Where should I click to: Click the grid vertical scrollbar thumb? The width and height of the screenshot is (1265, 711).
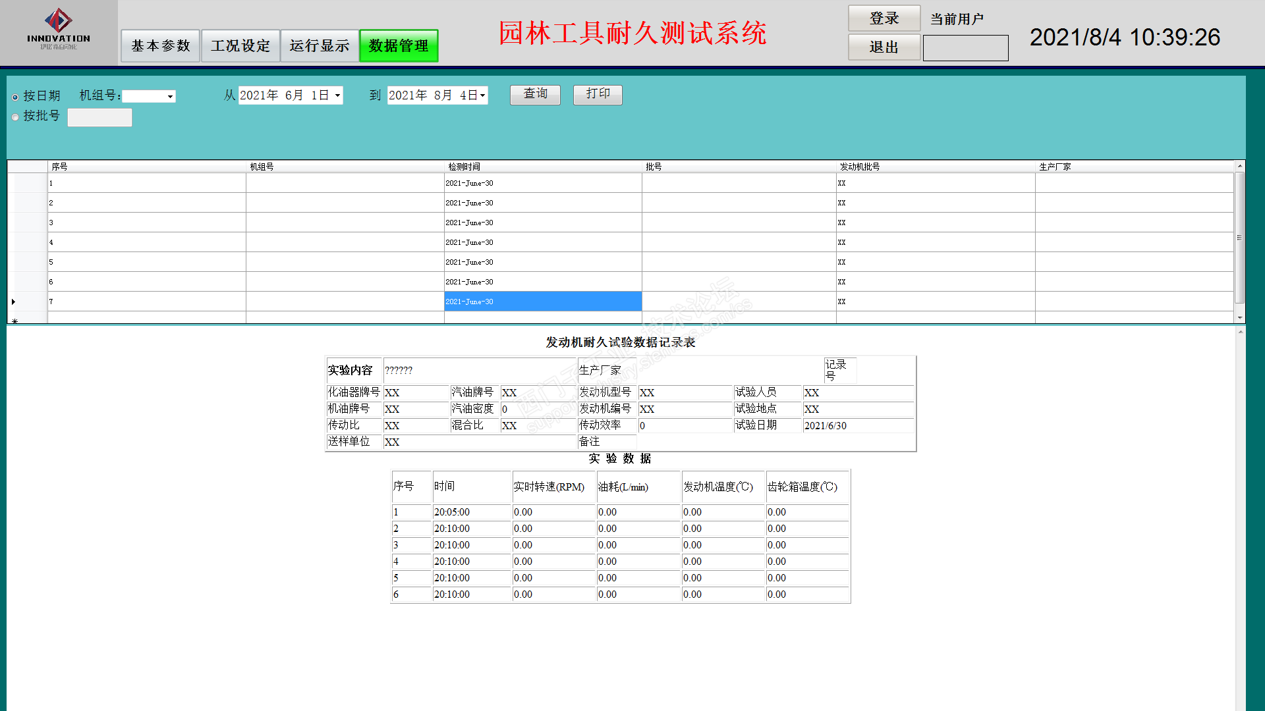(x=1239, y=237)
